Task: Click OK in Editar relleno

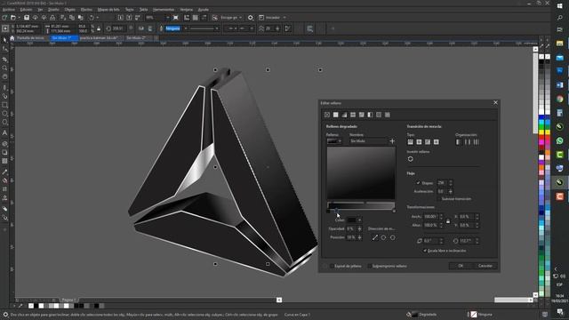Action: (461, 266)
